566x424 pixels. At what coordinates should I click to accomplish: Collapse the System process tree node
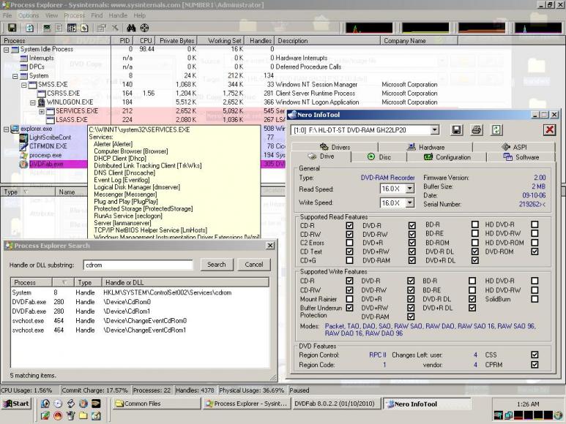16,75
